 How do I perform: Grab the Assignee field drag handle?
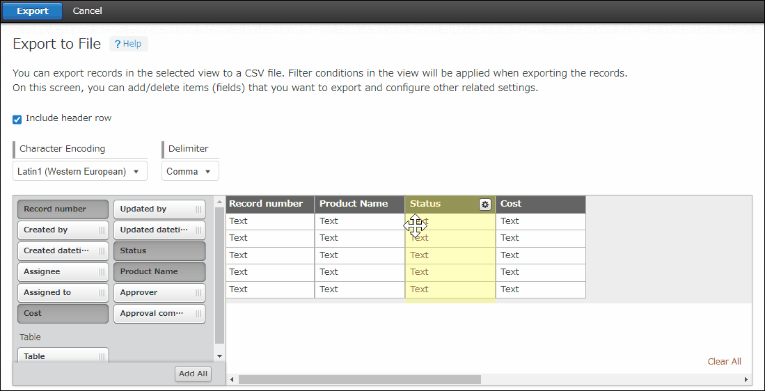pyautogui.click(x=102, y=272)
